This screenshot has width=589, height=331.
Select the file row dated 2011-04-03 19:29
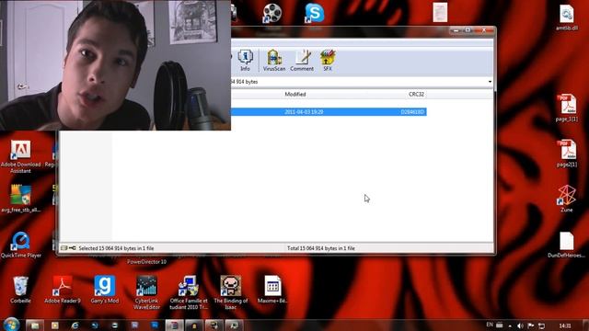point(329,112)
